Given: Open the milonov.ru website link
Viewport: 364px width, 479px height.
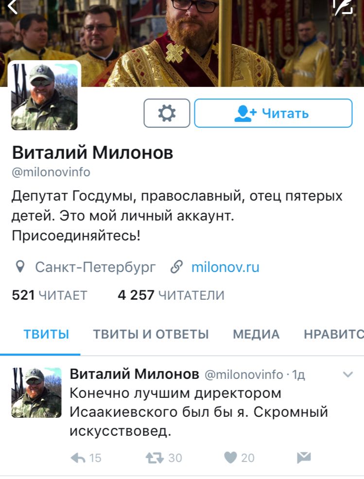Looking at the screenshot, I should (x=225, y=267).
